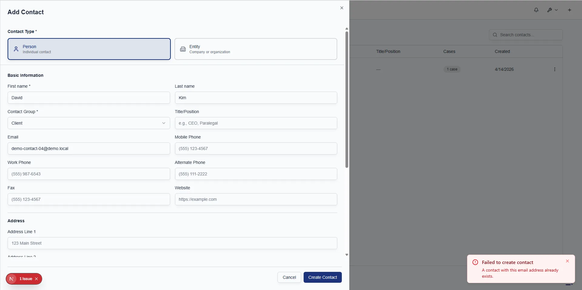Click the Created column header
Image resolution: width=582 pixels, height=290 pixels.
coord(502,51)
